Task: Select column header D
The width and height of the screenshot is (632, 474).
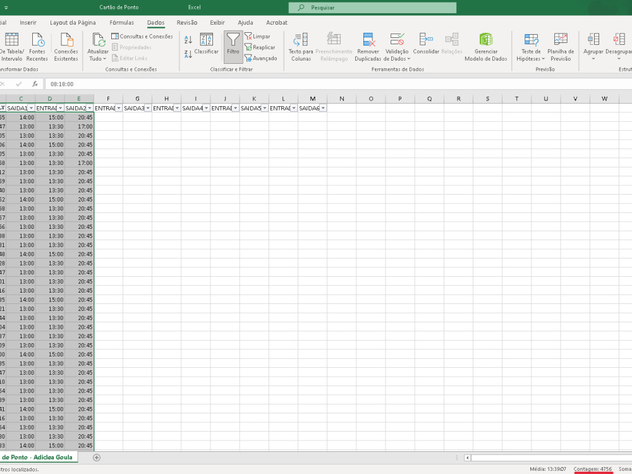Action: coord(49,99)
